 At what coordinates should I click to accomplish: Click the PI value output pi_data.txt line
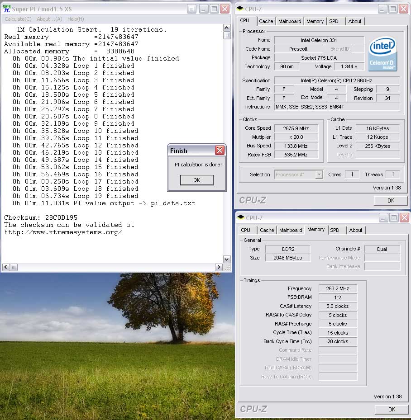click(x=104, y=203)
